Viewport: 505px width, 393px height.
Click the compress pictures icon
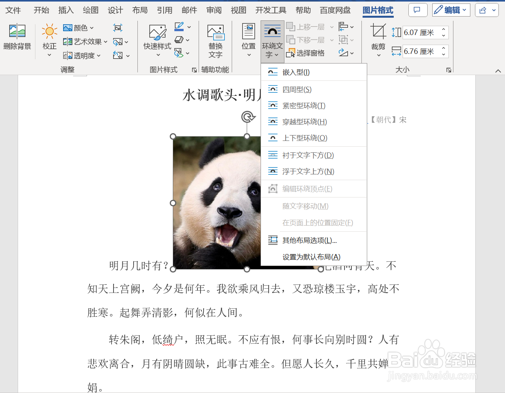(x=118, y=28)
